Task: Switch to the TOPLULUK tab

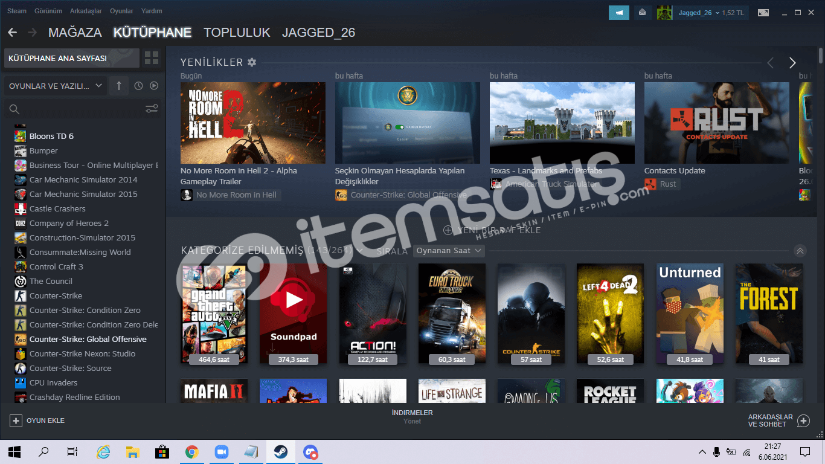Action: pos(237,33)
